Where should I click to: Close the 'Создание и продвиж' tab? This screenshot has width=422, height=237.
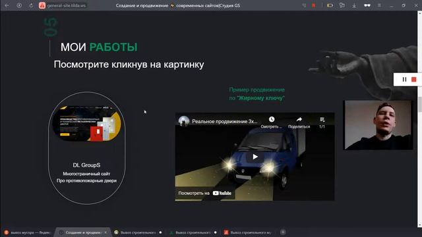[x=105, y=232]
